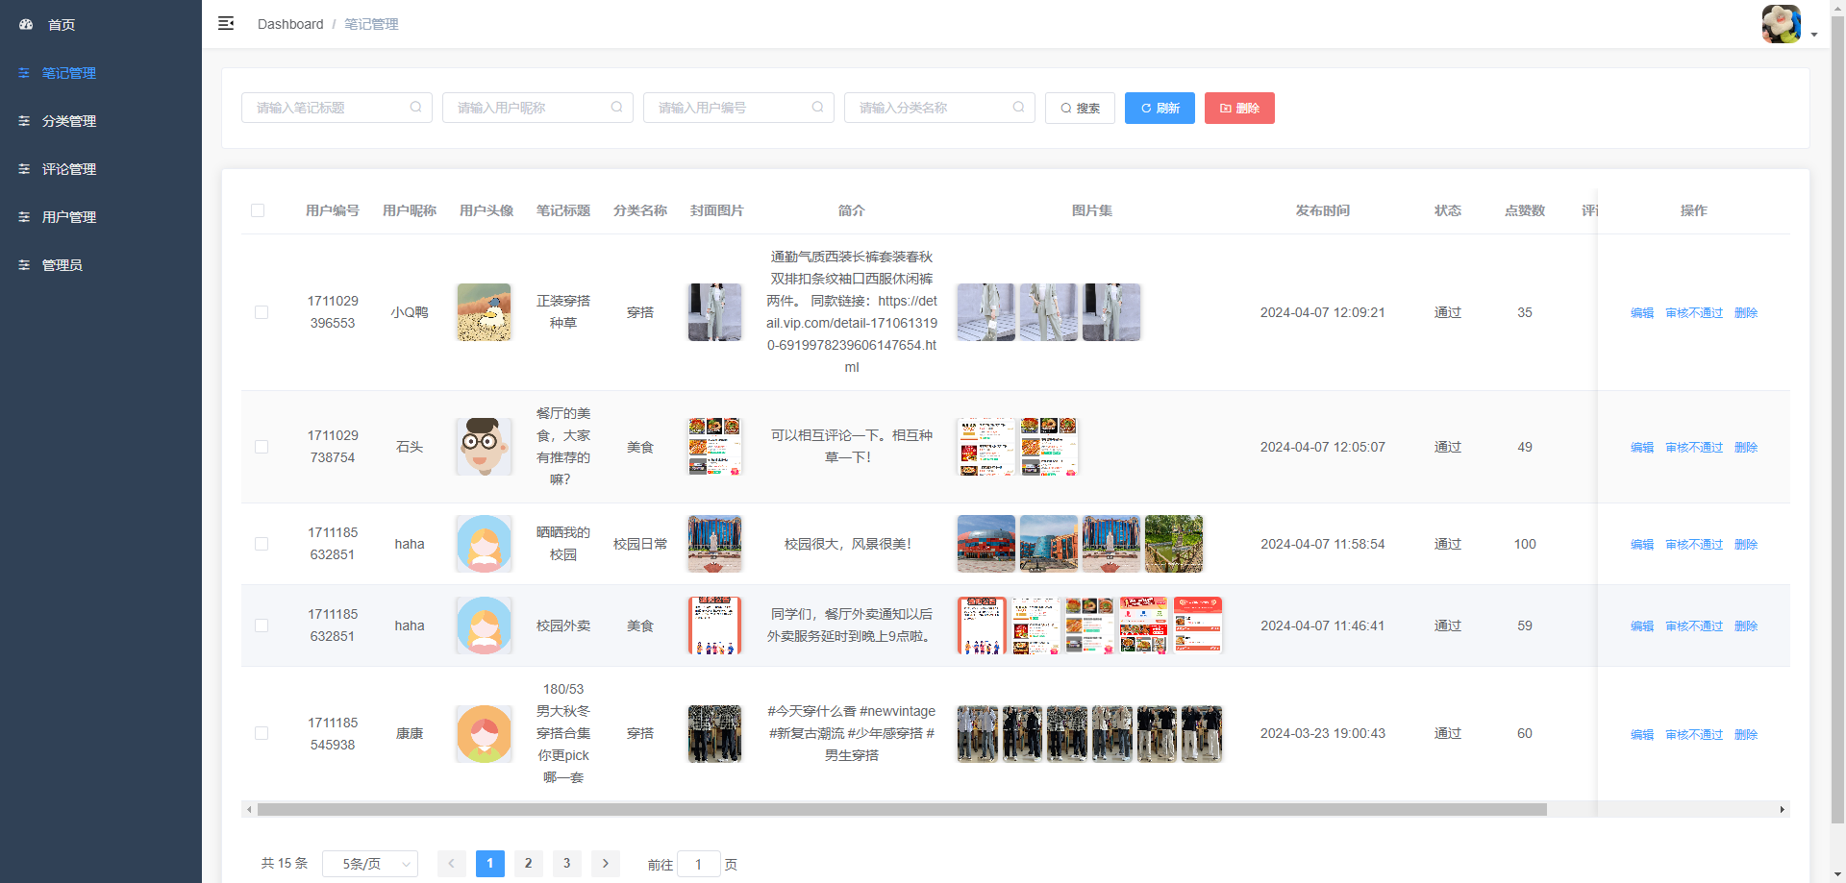Click the 刷新 refresh icon button

point(1146,108)
